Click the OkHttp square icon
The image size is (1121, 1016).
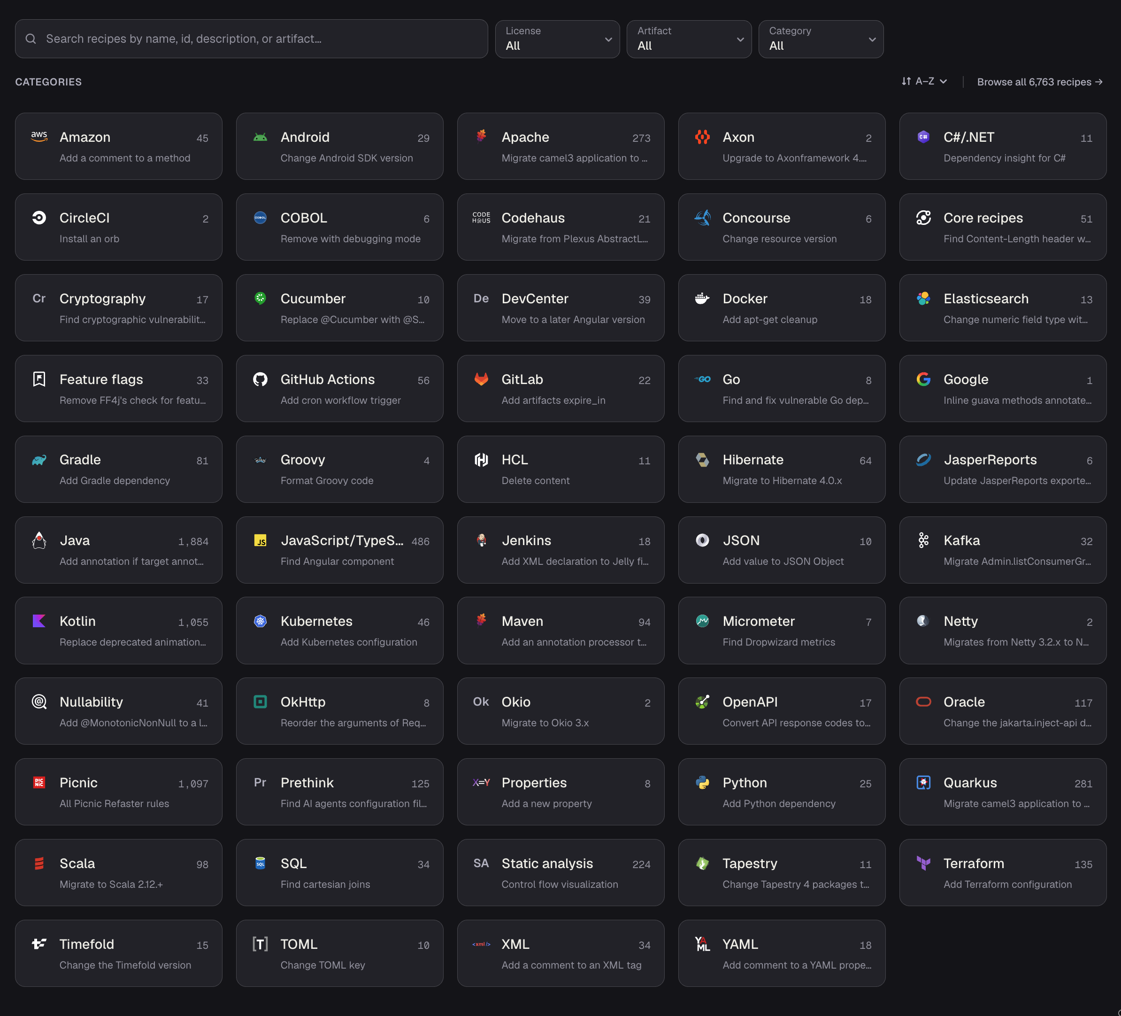pyautogui.click(x=260, y=702)
